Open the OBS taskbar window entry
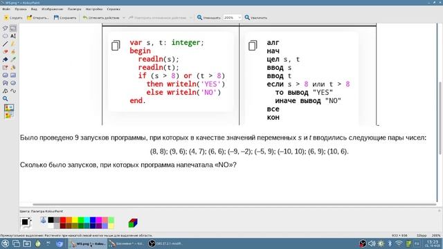 (165, 243)
